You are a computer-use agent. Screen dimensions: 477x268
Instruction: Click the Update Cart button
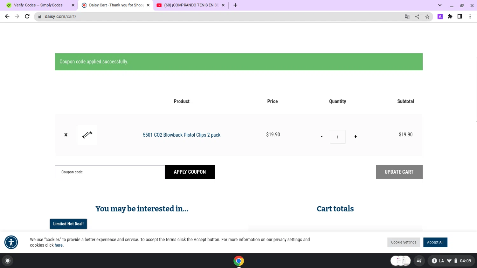[x=399, y=172]
